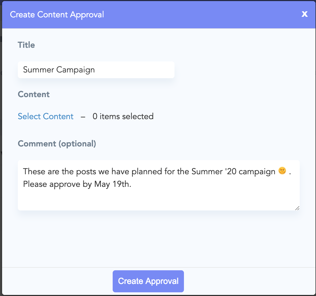Click the "0 items selected" text
This screenshot has width=316, height=296.
[x=123, y=116]
